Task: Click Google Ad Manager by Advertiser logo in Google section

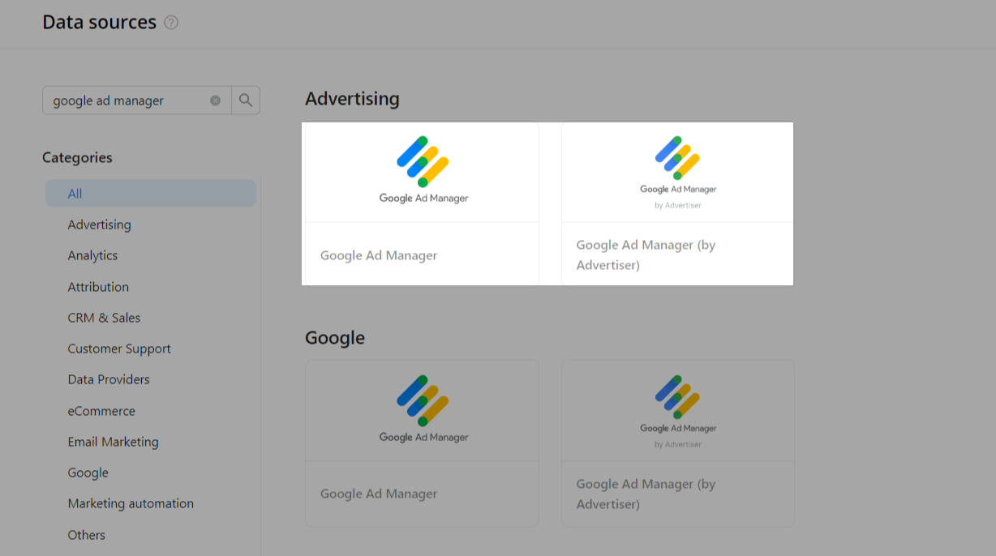Action: pyautogui.click(x=677, y=411)
